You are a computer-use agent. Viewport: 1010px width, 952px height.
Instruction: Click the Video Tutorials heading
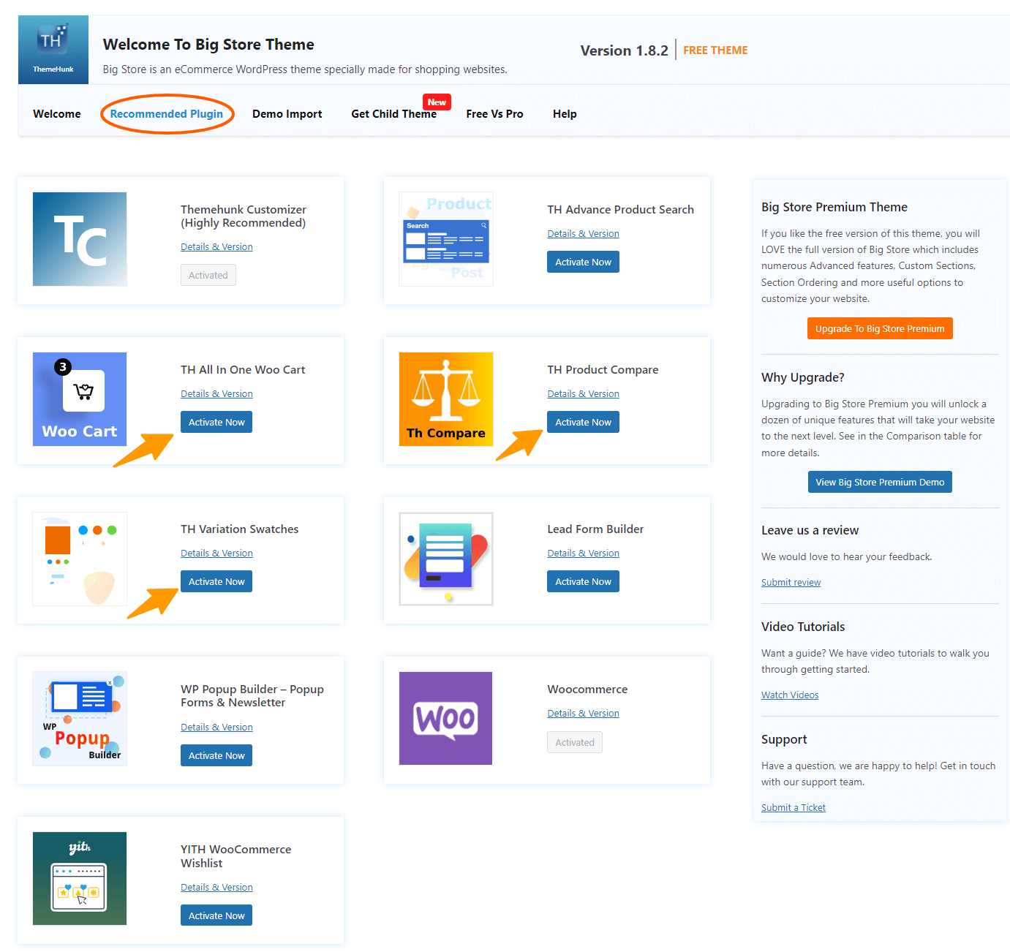[x=803, y=627]
